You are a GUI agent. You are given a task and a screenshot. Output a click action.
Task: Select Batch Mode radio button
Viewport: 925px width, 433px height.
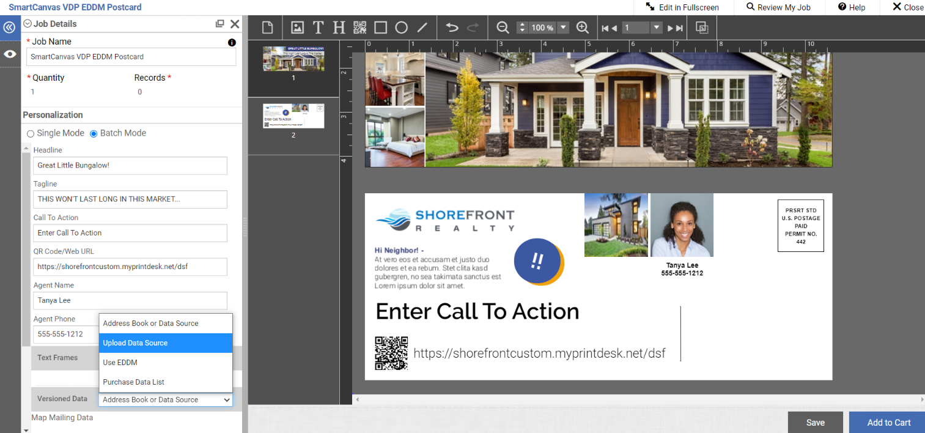coord(94,133)
